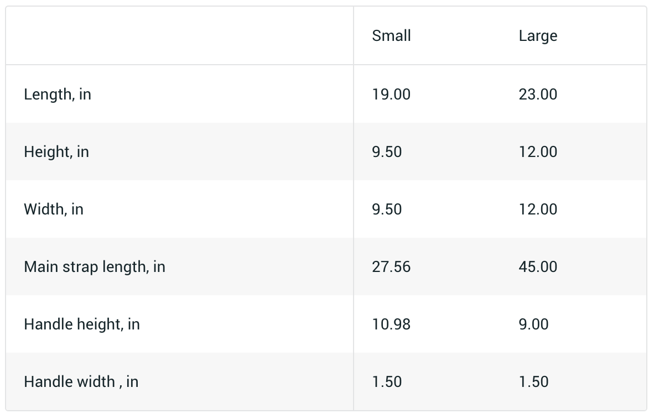Click the "Main strap length, in" label
Image resolution: width=654 pixels, height=419 pixels.
(95, 267)
